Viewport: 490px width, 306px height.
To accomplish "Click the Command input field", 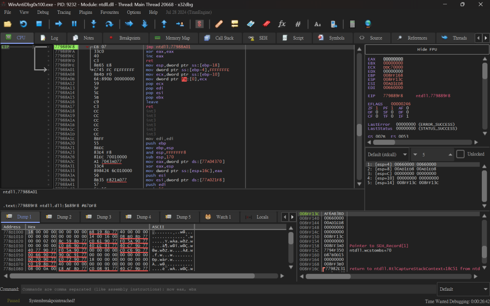I will (227, 289).
